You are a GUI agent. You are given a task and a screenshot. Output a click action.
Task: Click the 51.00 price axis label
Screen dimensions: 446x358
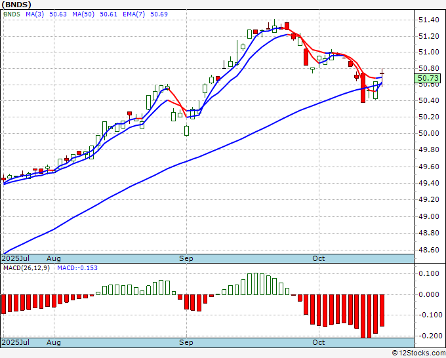(429, 52)
